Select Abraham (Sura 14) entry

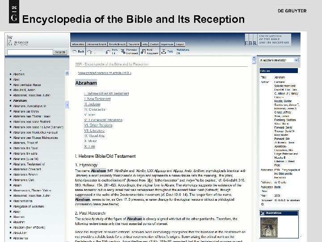coord(25,159)
